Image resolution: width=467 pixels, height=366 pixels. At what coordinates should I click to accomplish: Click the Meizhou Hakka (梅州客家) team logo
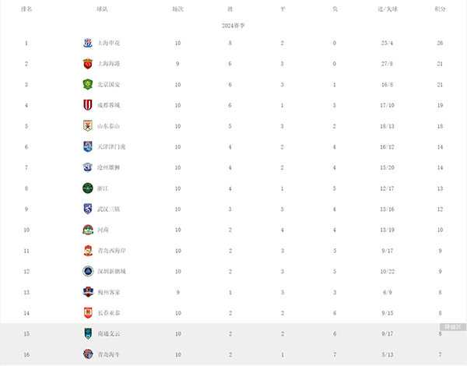pyautogui.click(x=88, y=292)
